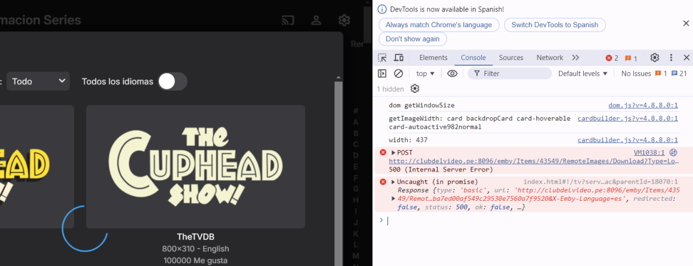The width and height of the screenshot is (693, 266).
Task: Close the DevTools panel
Action: 687,58
